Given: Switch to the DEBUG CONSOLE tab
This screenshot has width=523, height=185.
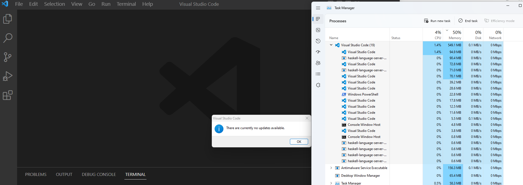Looking at the screenshot, I should coord(99,175).
